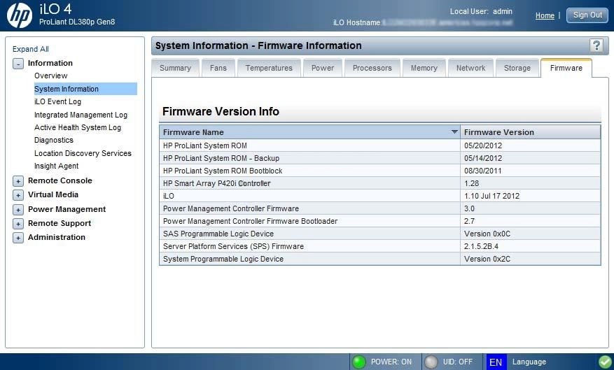614x370 pixels.
Task: Click the Sign Out button
Action: [587, 15]
